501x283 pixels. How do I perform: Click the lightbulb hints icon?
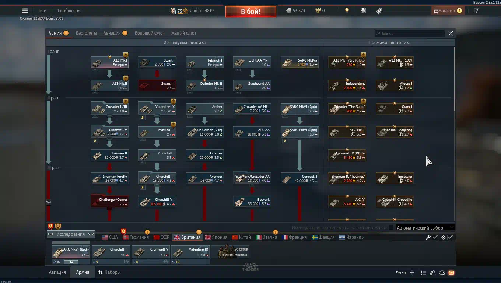[347, 11]
